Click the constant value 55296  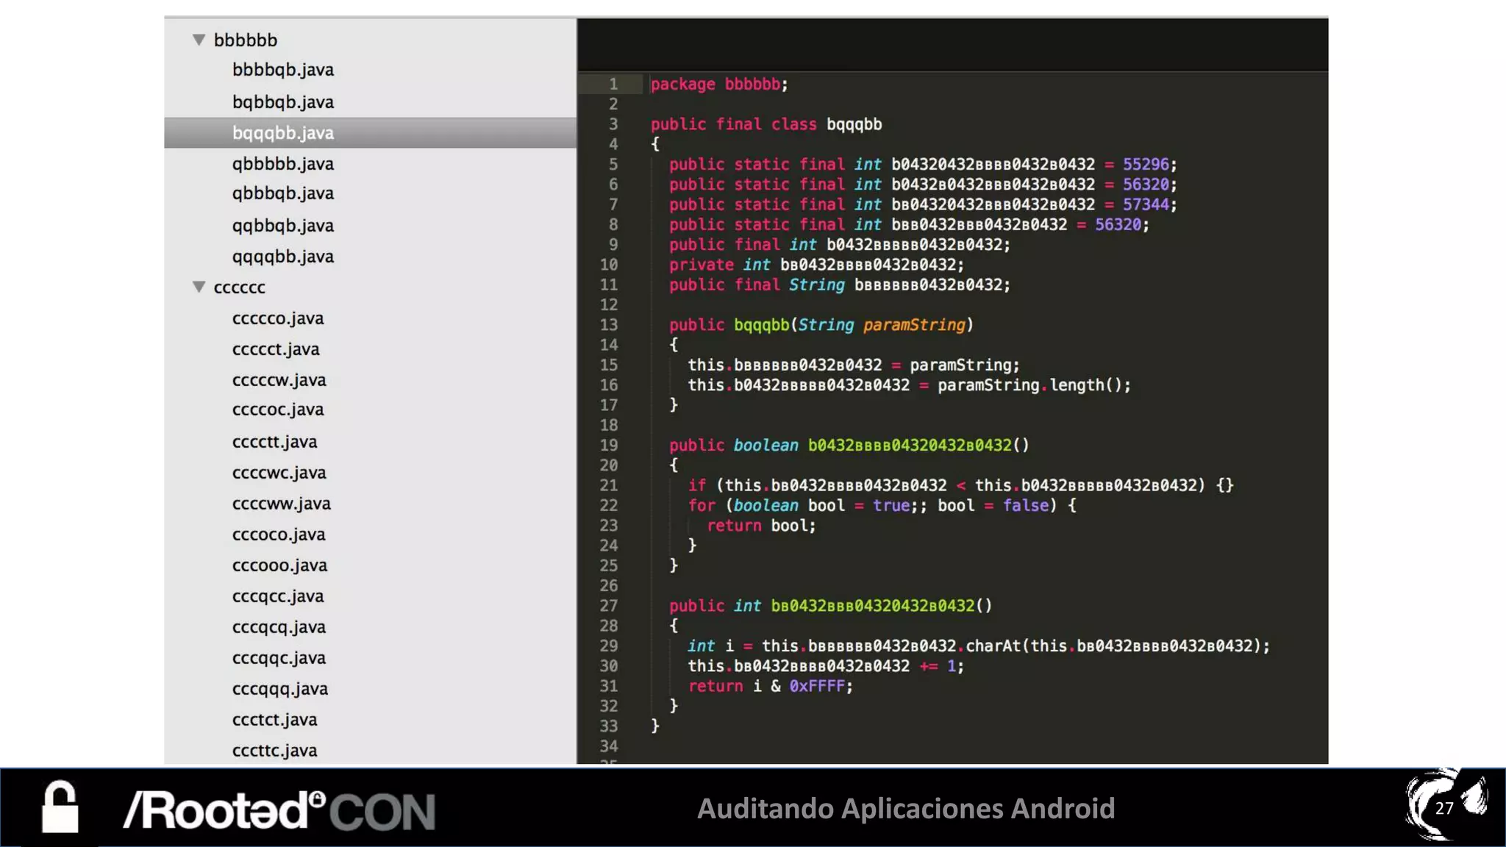tap(1145, 164)
